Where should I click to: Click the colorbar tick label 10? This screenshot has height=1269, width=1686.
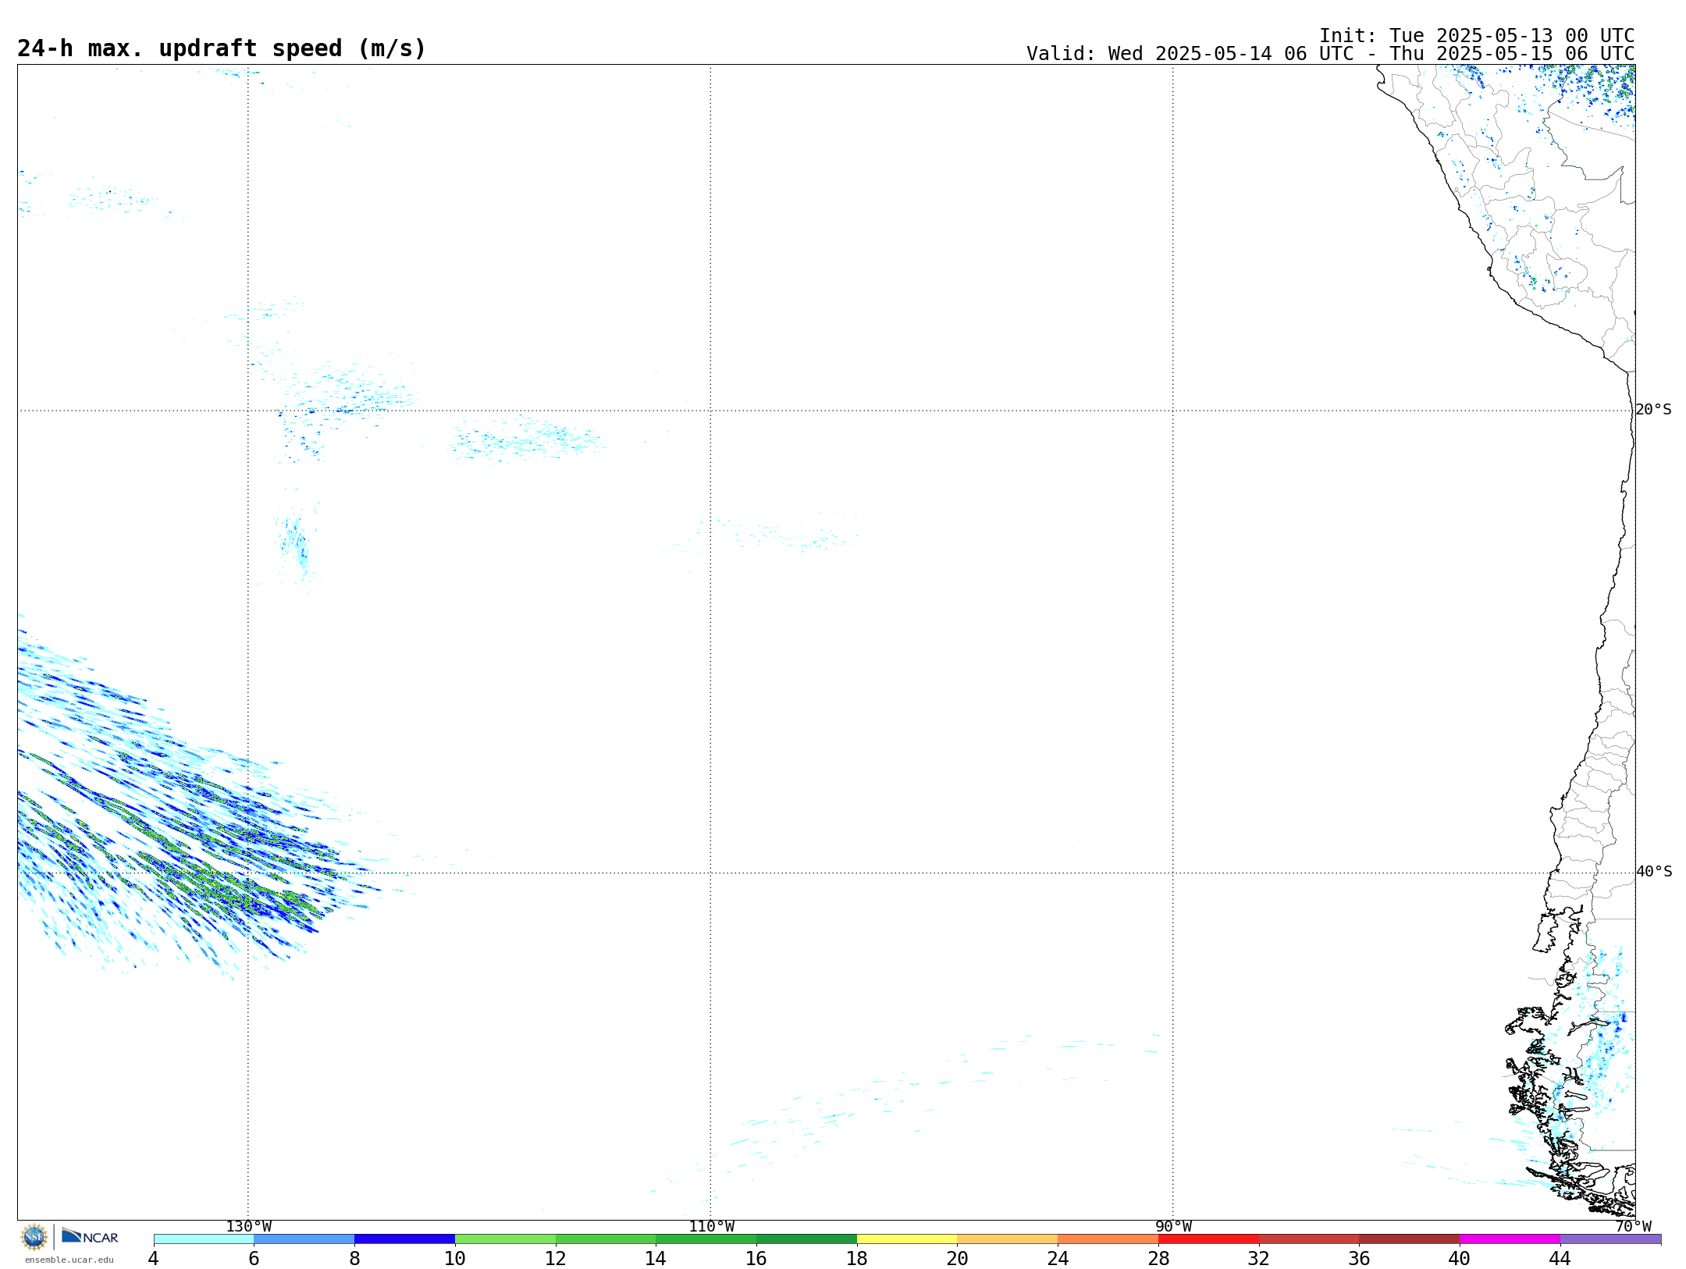(455, 1258)
